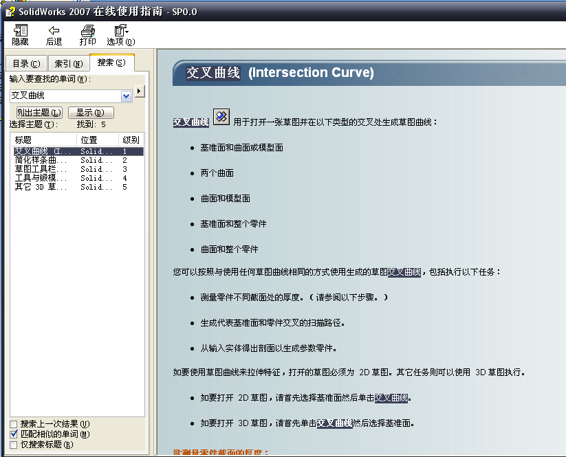The image size is (566, 457).
Task: Click the search word input field
Action: (66, 96)
